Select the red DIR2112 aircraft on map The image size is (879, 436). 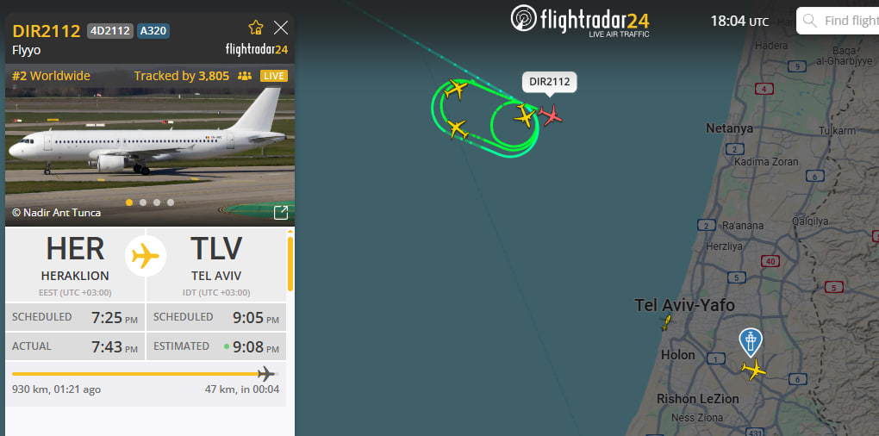tap(551, 115)
